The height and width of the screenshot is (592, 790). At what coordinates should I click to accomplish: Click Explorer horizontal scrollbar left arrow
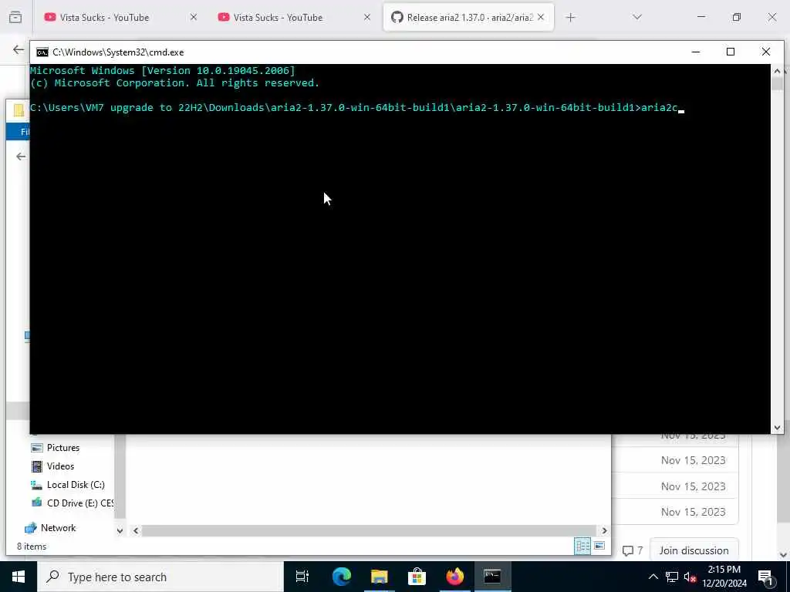[136, 530]
